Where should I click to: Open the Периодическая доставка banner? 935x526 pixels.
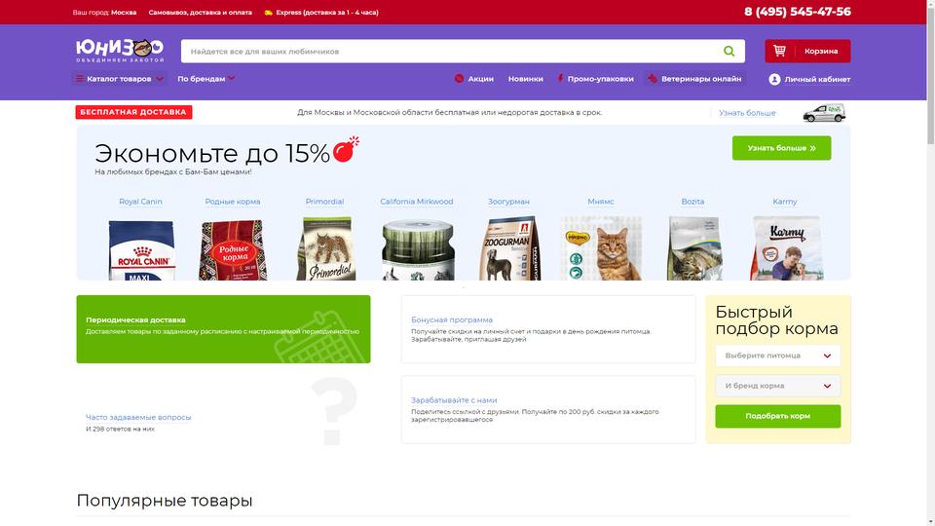(223, 329)
